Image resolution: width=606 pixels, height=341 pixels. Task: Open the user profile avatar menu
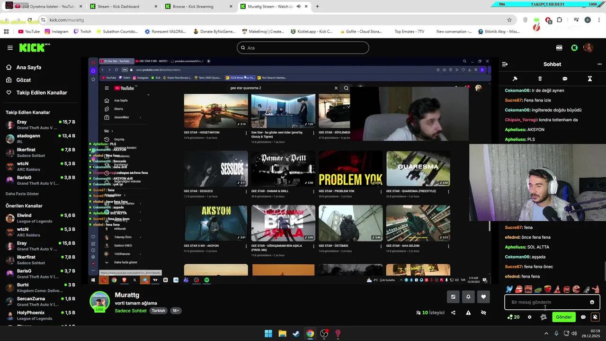[x=588, y=48]
